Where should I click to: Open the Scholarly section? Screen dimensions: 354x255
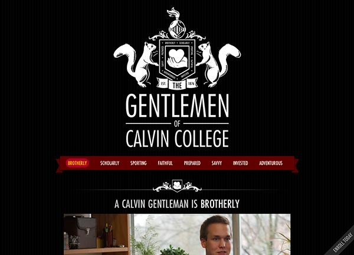pyautogui.click(x=110, y=163)
